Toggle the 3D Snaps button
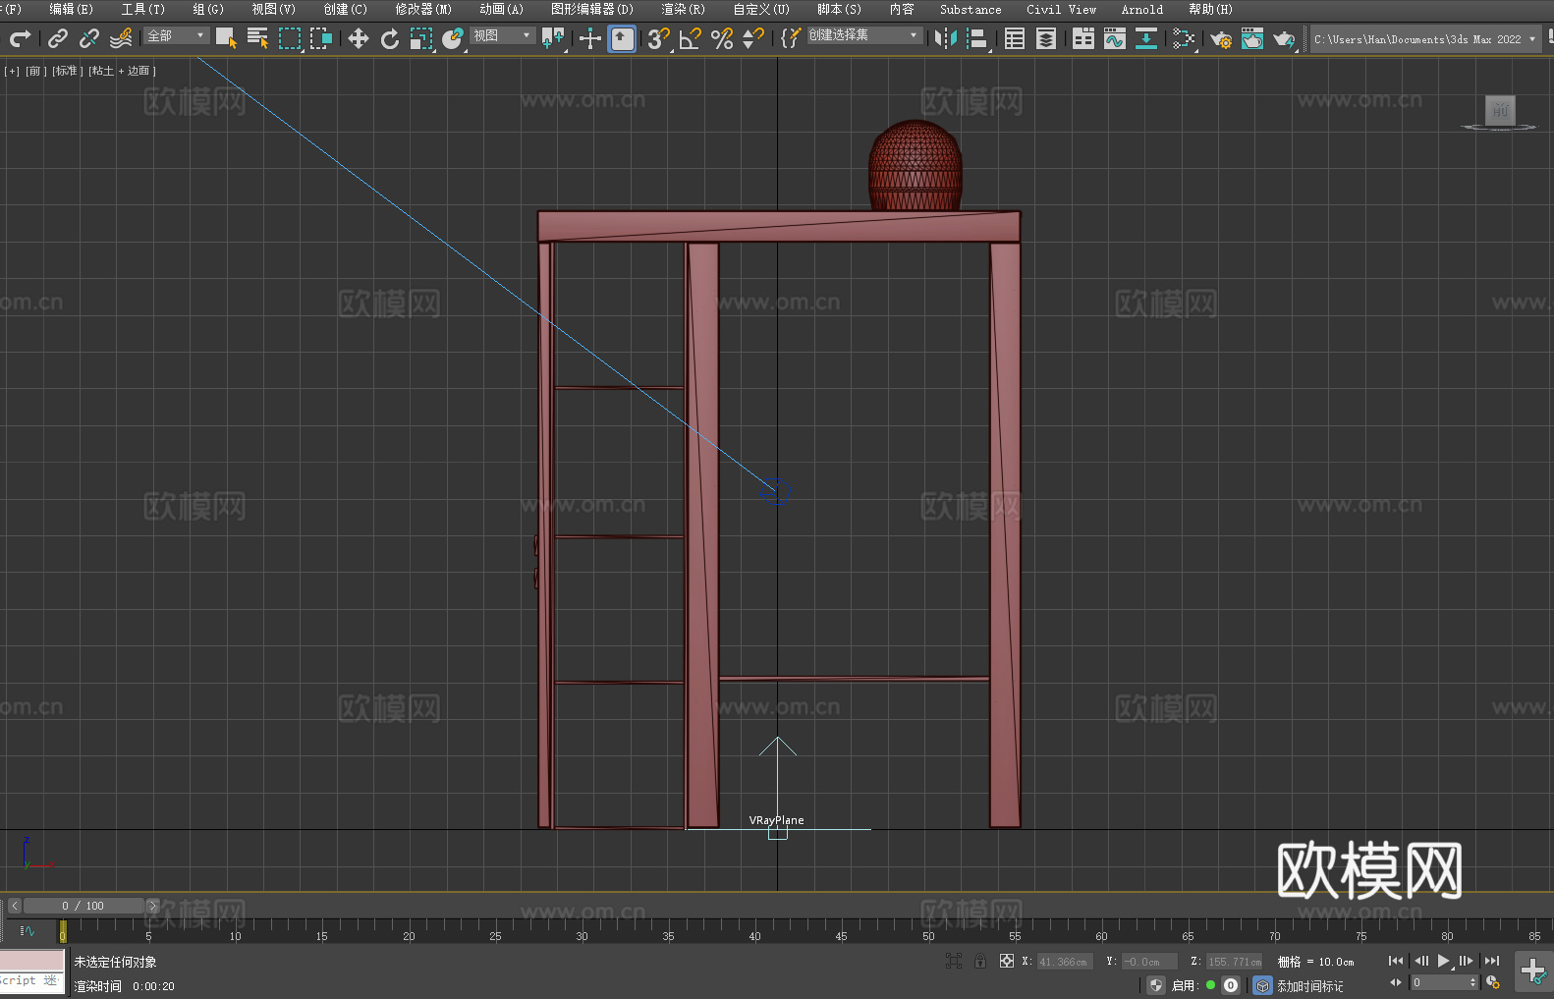This screenshot has height=999, width=1554. coord(659,38)
